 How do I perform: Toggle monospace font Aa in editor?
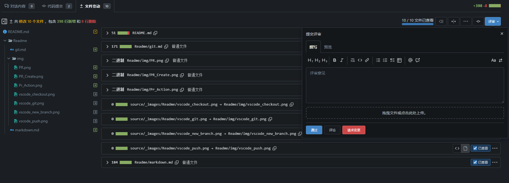[x=494, y=60]
